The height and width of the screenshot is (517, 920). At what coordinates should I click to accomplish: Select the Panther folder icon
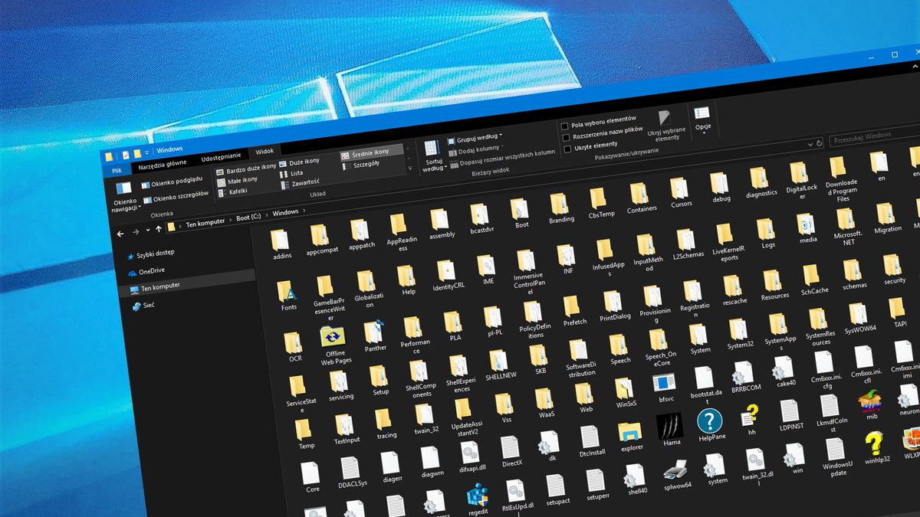coord(373,332)
